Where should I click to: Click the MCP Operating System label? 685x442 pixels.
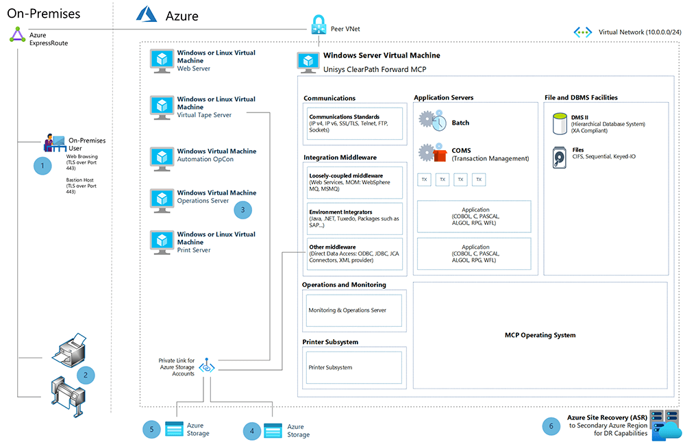540,335
